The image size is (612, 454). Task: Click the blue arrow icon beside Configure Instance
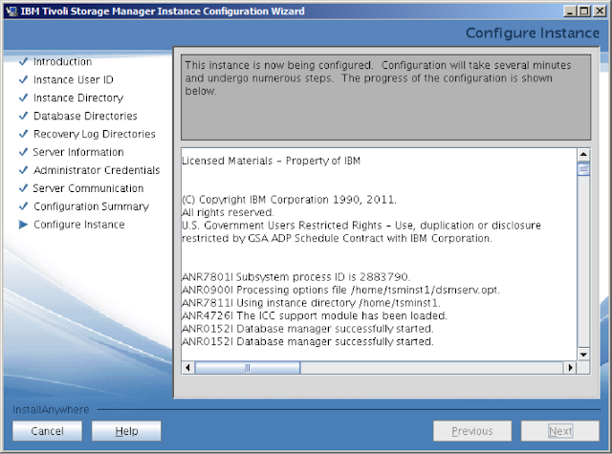point(23,225)
